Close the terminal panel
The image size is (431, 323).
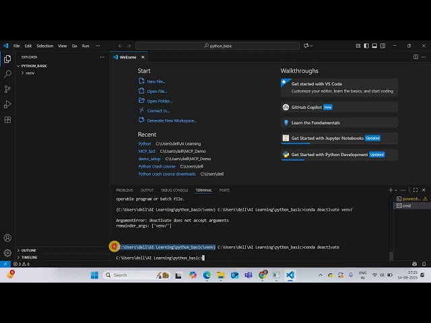click(424, 190)
